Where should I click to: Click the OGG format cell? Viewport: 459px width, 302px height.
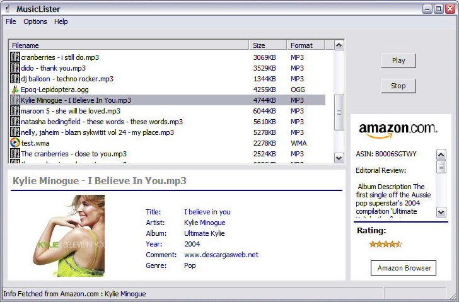[x=298, y=90]
